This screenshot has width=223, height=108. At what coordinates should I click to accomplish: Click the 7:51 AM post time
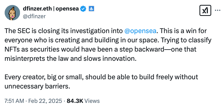tap(14, 101)
